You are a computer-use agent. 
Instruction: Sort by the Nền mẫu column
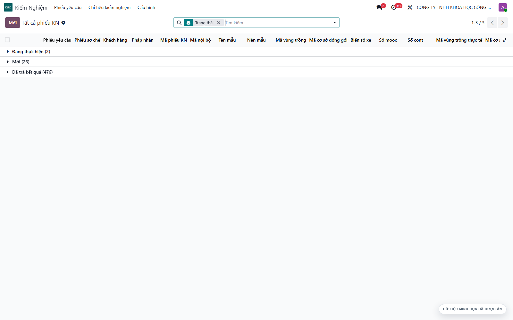pos(256,40)
